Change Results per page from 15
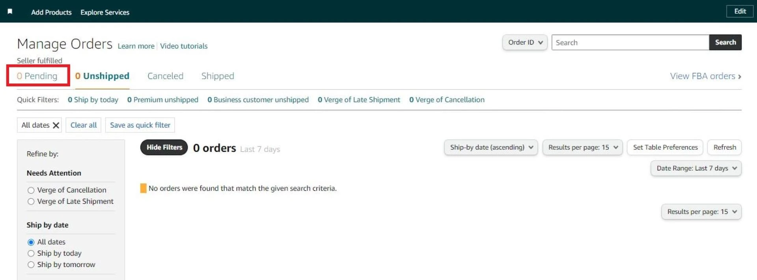The height and width of the screenshot is (280, 757). tap(582, 147)
